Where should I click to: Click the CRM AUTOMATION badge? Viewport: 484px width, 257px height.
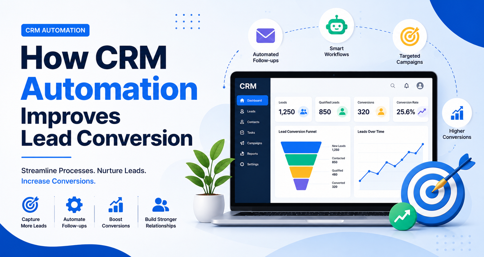coord(55,30)
